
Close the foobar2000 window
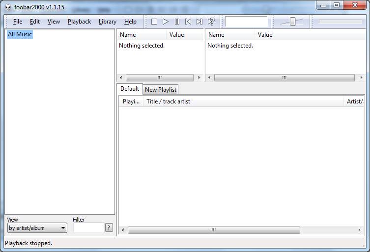pyautogui.click(x=355, y=5)
